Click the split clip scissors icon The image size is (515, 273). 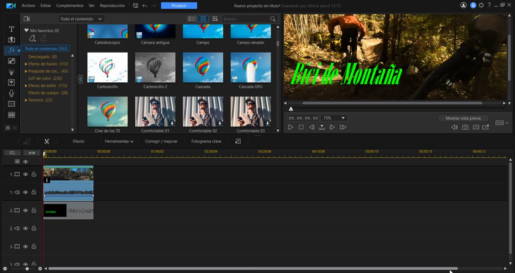click(x=47, y=141)
